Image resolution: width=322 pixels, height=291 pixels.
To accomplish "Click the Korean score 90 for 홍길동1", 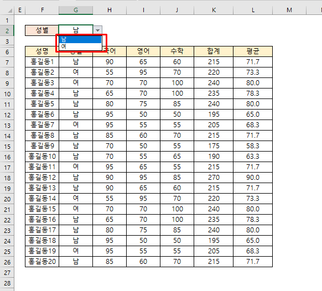I will point(110,62).
